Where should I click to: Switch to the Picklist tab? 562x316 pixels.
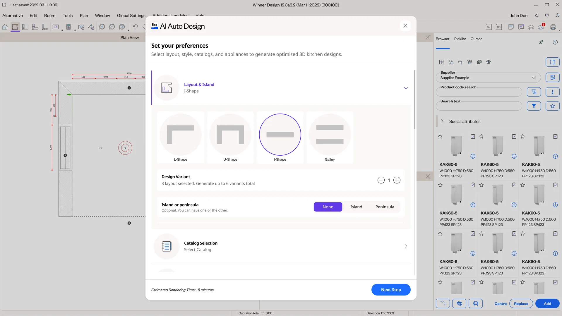pyautogui.click(x=460, y=39)
